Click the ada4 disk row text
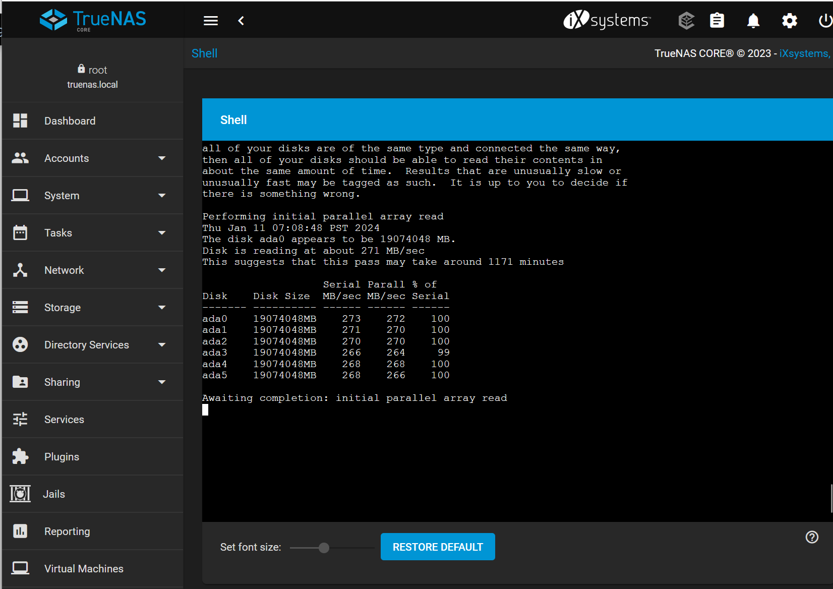Image resolution: width=833 pixels, height=589 pixels. 326,364
